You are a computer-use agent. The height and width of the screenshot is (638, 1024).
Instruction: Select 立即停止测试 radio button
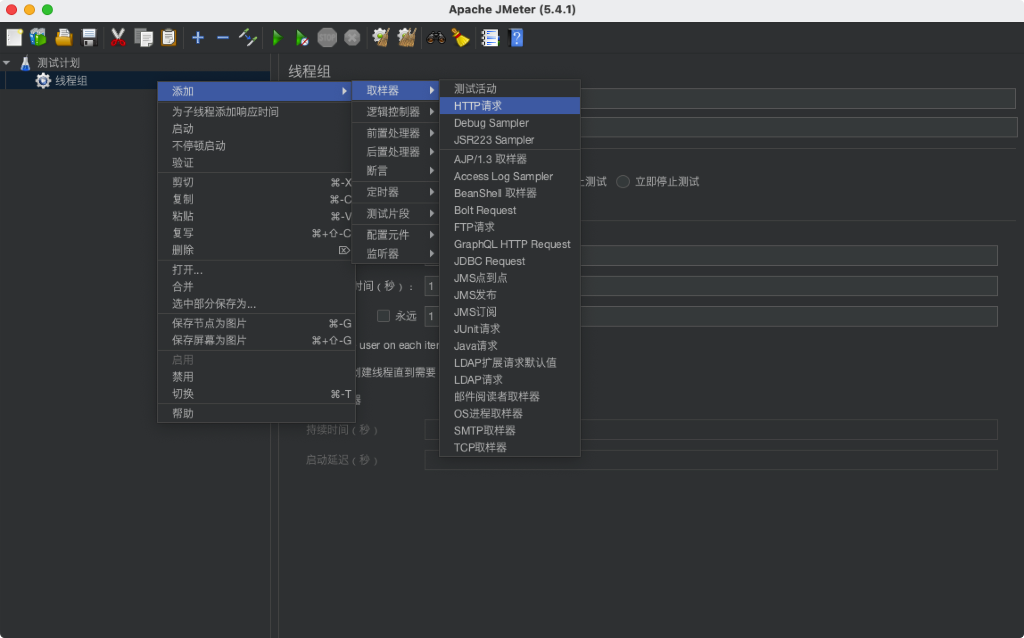(x=623, y=182)
